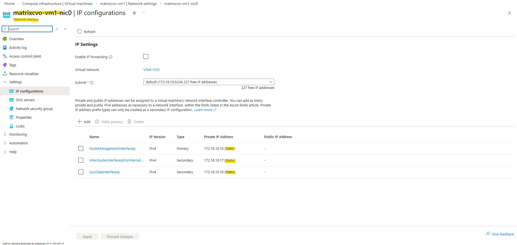This screenshot has width=517, height=245.
Task: Expand the Automation section
Action: [x=5, y=143]
